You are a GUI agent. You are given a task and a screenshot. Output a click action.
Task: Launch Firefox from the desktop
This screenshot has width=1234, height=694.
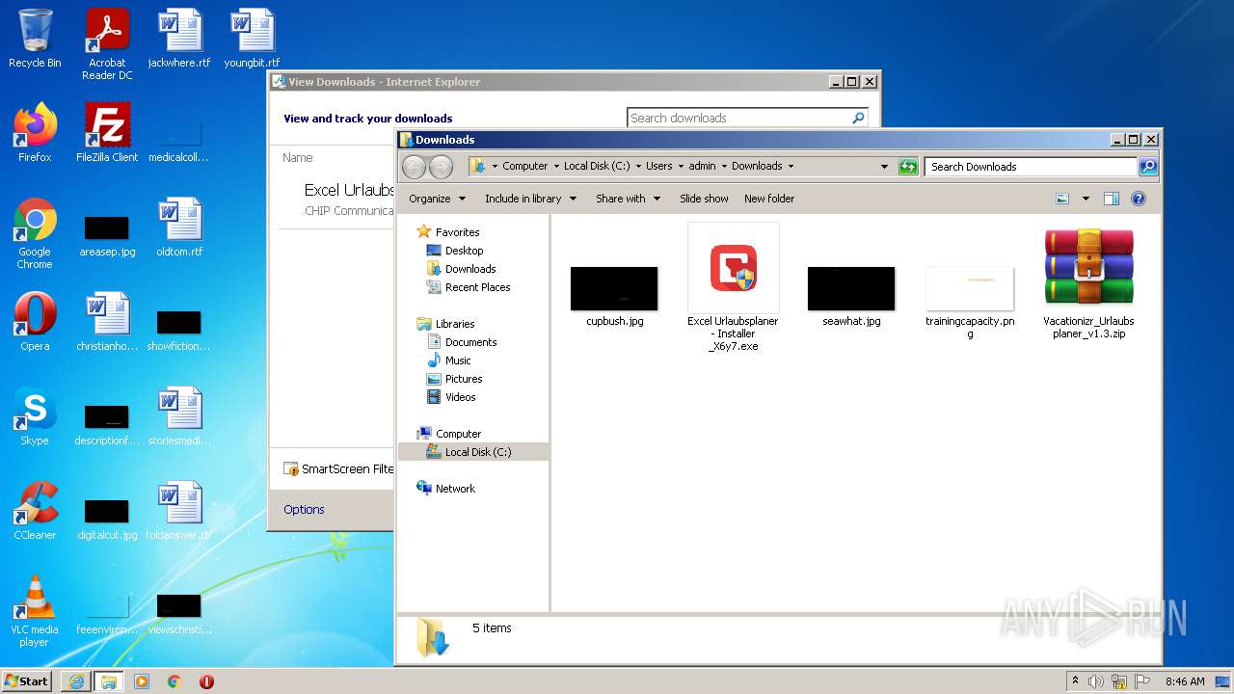point(35,133)
